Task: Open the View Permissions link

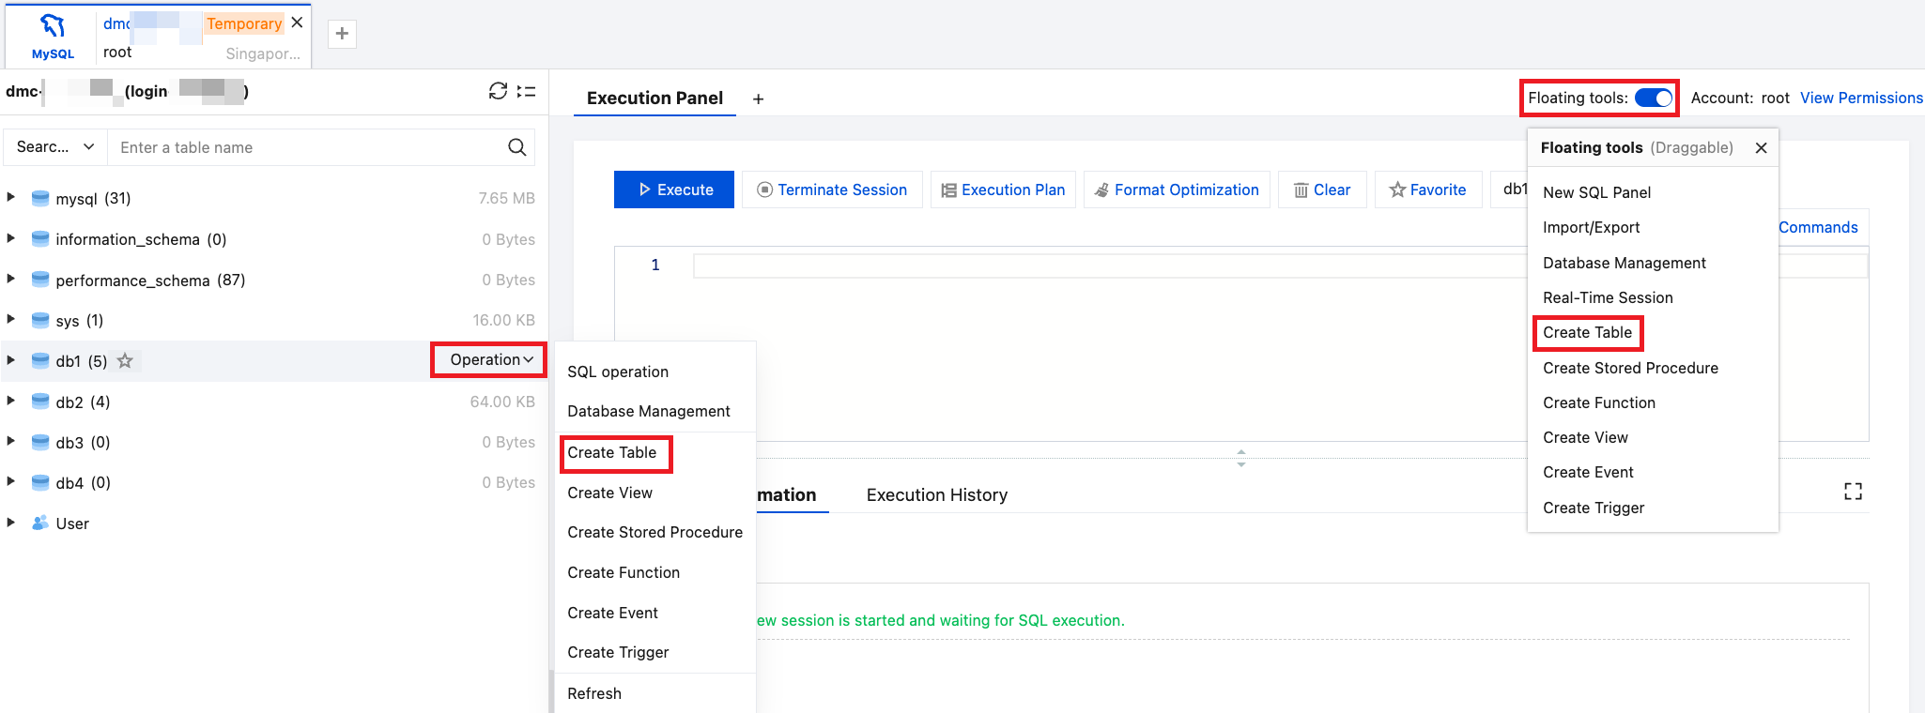Action: (x=1860, y=99)
